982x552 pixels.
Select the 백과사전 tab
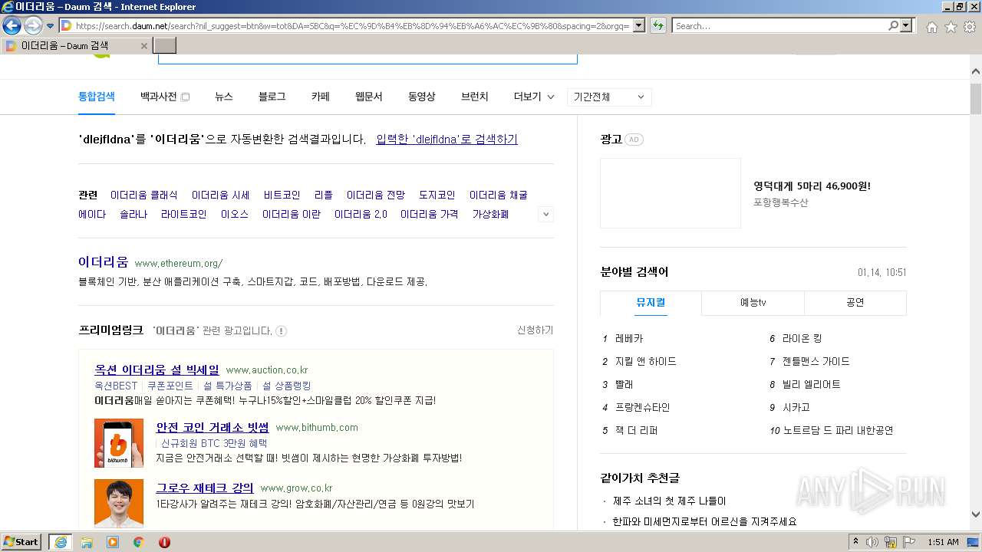tap(159, 97)
